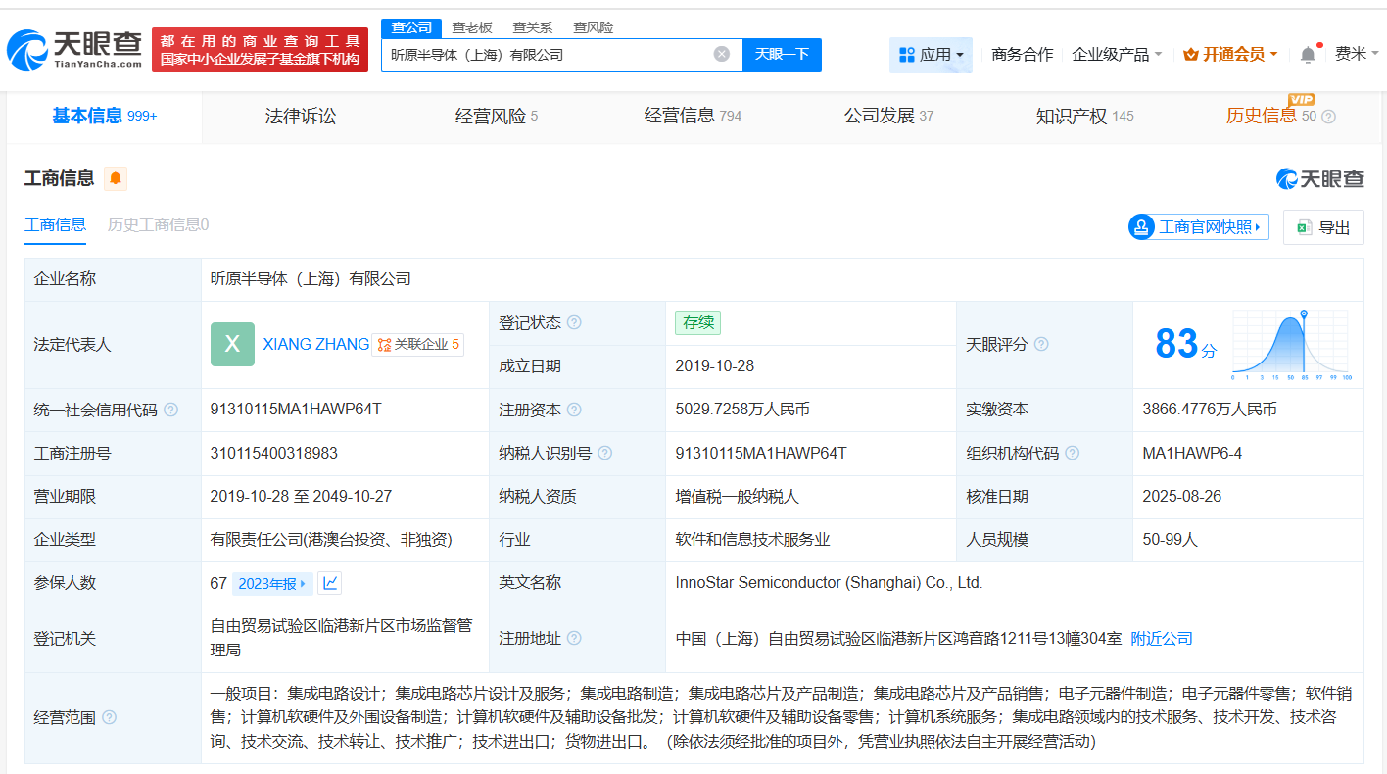1387x774 pixels.
Task: Clear the search box with X icon
Action: (x=722, y=54)
